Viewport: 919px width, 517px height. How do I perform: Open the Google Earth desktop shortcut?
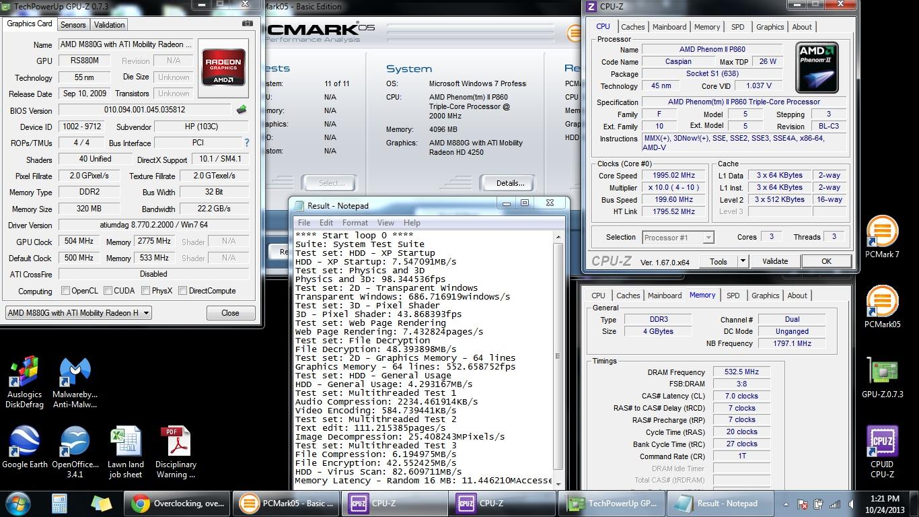[25, 448]
